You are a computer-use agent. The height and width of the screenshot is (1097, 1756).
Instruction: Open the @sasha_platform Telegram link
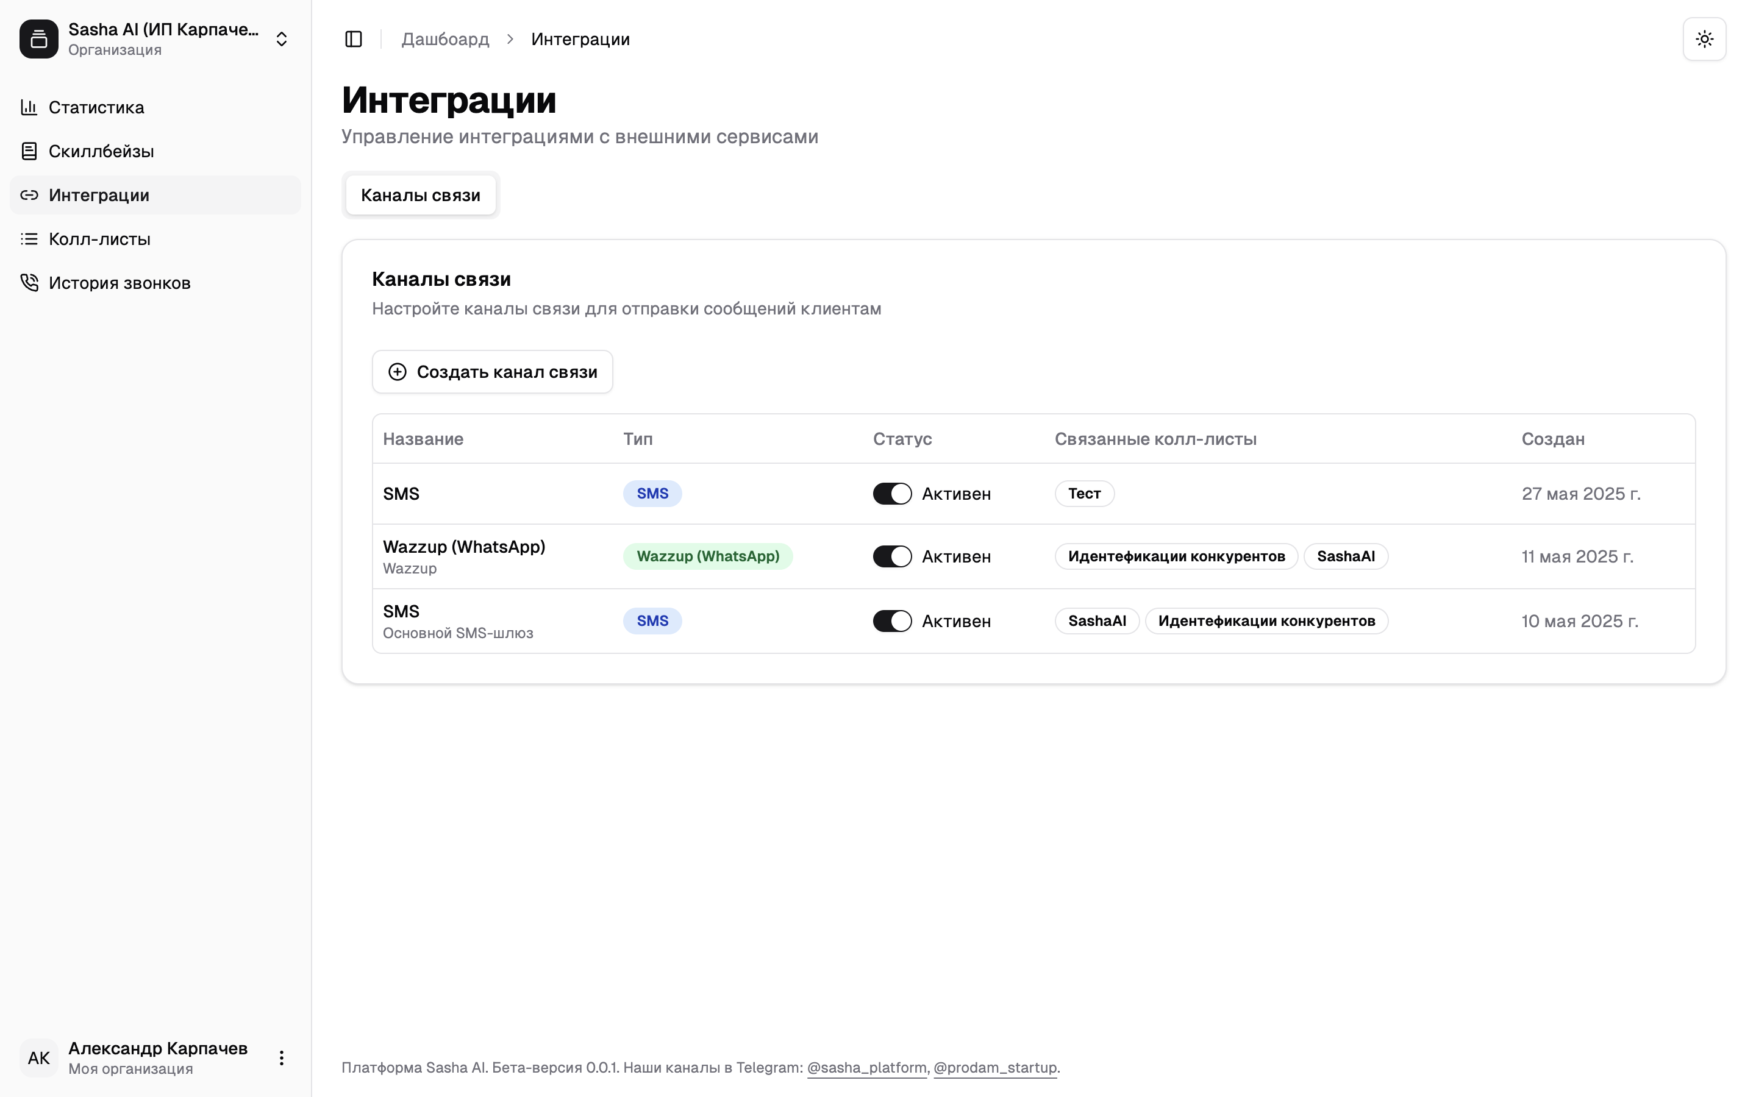click(866, 1067)
